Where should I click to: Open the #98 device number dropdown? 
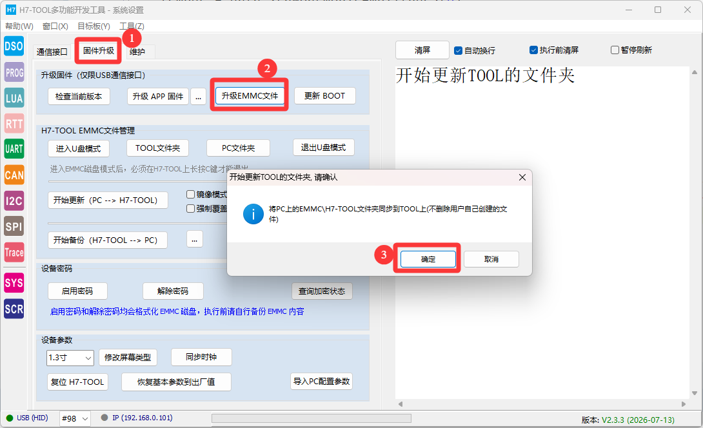tap(75, 418)
